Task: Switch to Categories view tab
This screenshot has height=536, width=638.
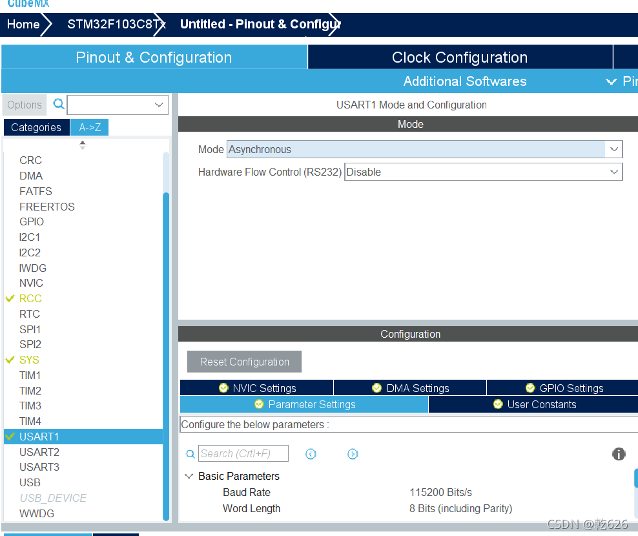Action: tap(36, 127)
